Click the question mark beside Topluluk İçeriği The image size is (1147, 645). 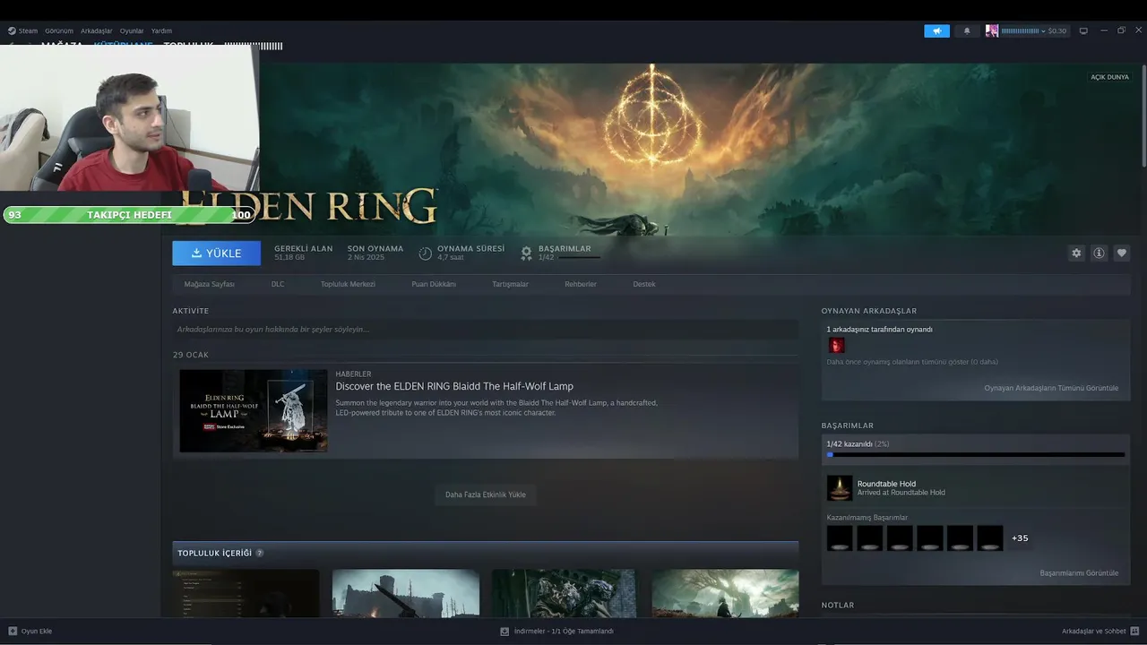[x=260, y=553]
